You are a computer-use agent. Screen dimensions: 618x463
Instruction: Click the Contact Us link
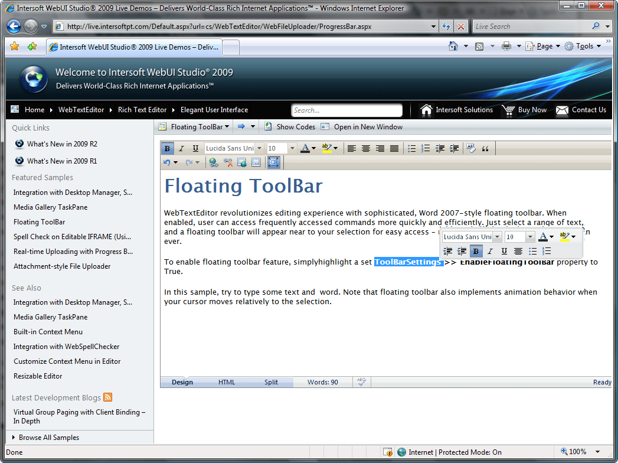581,110
